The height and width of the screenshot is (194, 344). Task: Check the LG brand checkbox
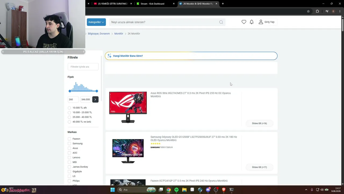click(69, 176)
